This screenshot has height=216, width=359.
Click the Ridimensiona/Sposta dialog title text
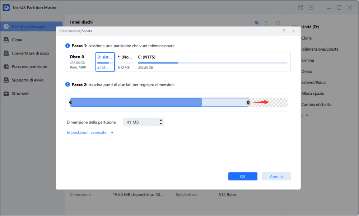pyautogui.click(x=75, y=31)
